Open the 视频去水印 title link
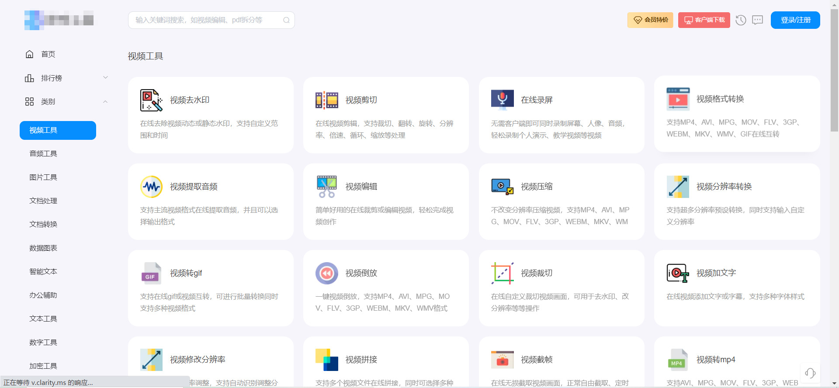 190,100
